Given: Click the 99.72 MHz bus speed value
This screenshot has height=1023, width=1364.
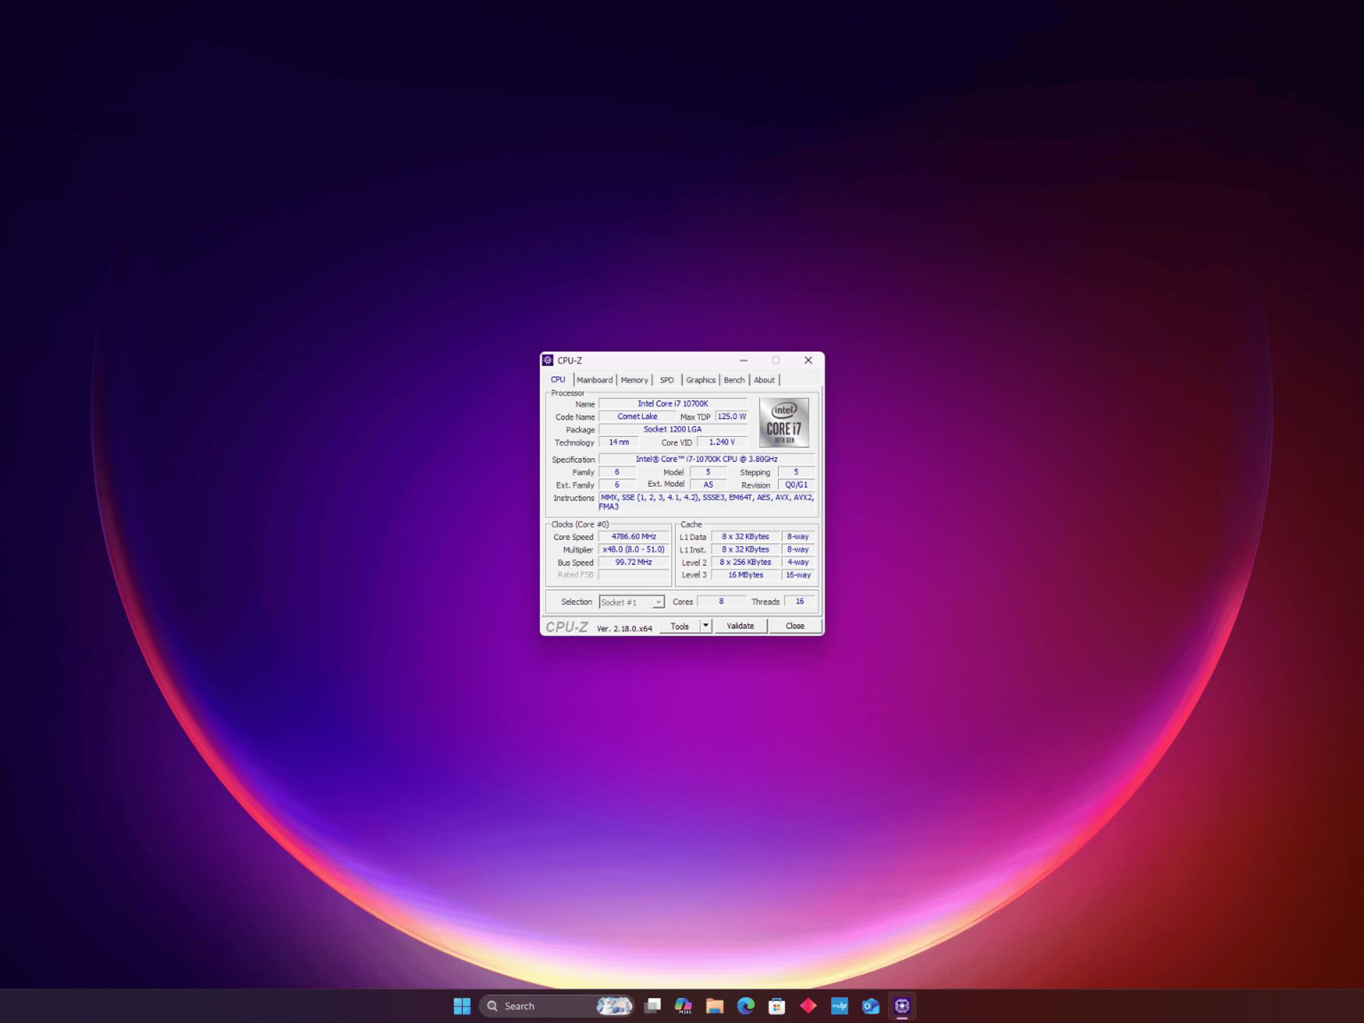Looking at the screenshot, I should [x=634, y=562].
